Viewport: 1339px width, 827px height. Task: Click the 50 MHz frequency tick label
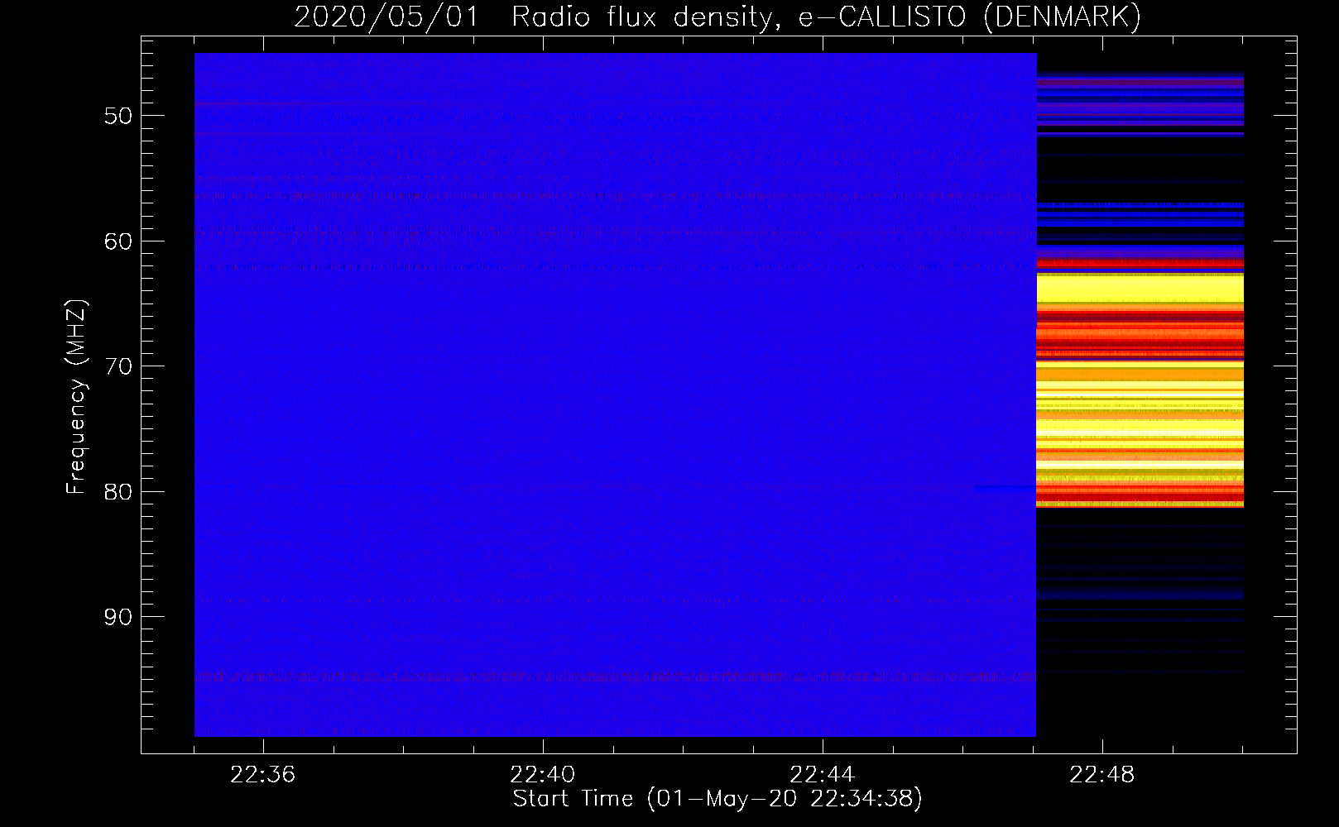point(118,116)
